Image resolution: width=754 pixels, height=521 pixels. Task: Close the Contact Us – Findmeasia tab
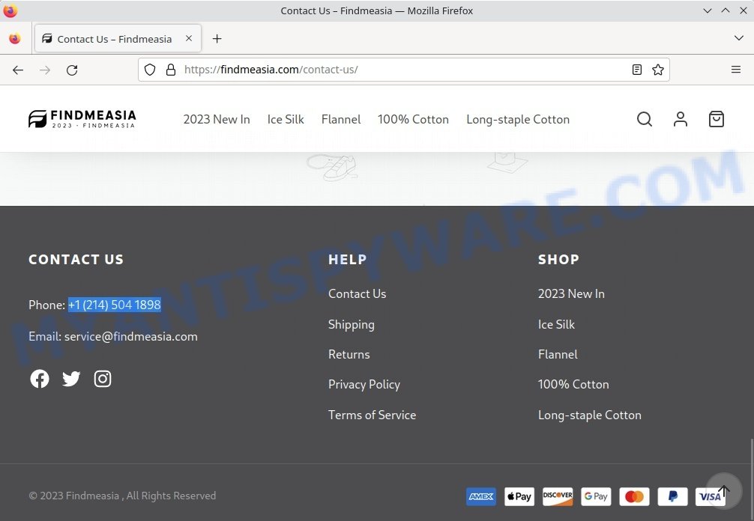(x=189, y=38)
